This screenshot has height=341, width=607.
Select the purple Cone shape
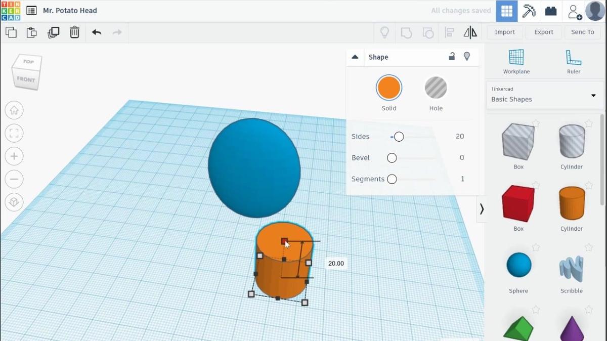[572, 329]
